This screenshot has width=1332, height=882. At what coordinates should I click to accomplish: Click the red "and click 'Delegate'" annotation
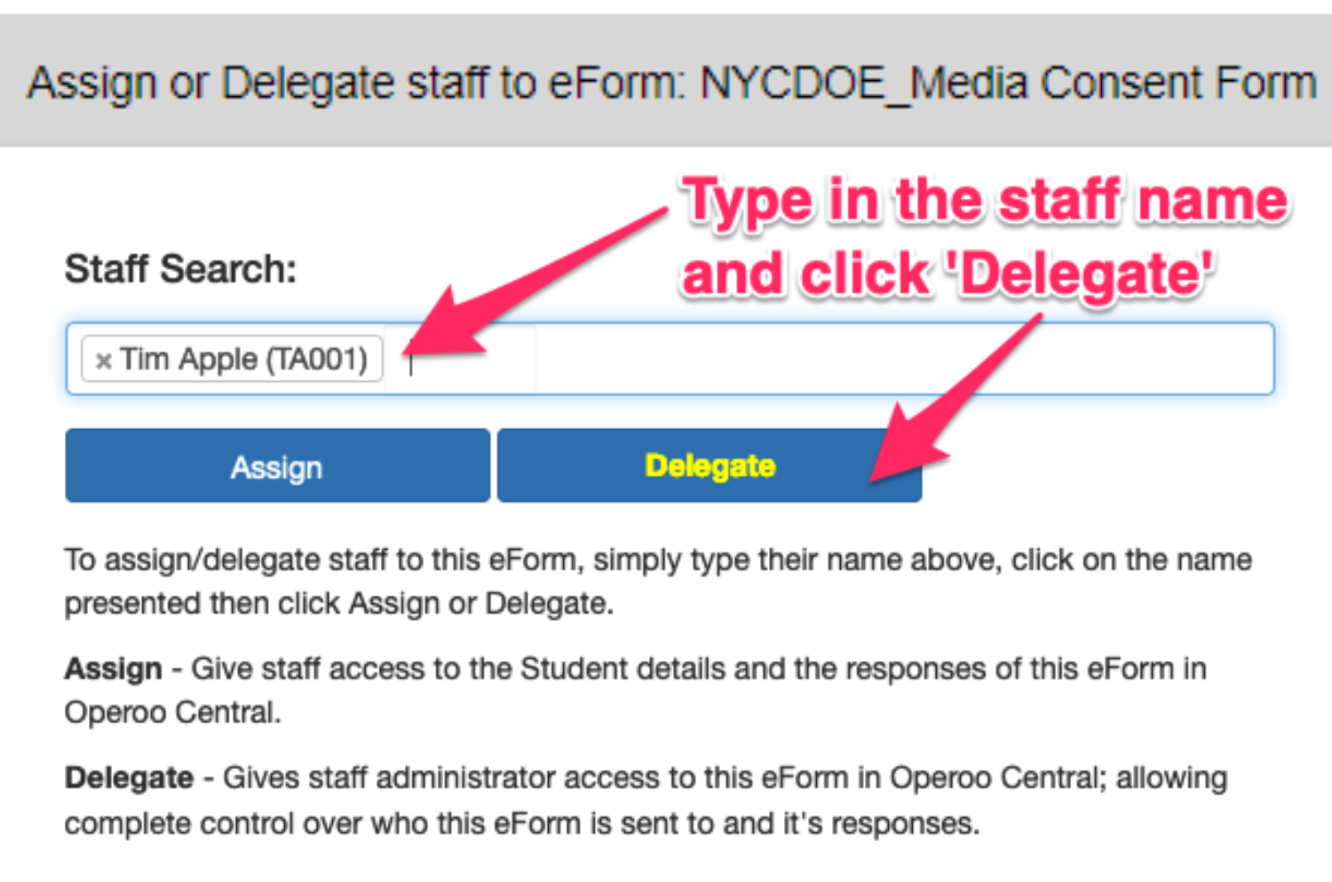pyautogui.click(x=947, y=273)
